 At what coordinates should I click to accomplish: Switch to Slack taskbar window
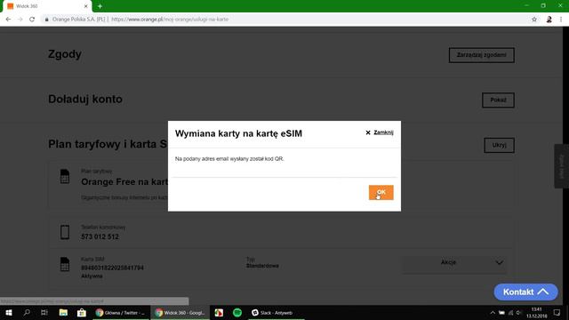(276, 312)
